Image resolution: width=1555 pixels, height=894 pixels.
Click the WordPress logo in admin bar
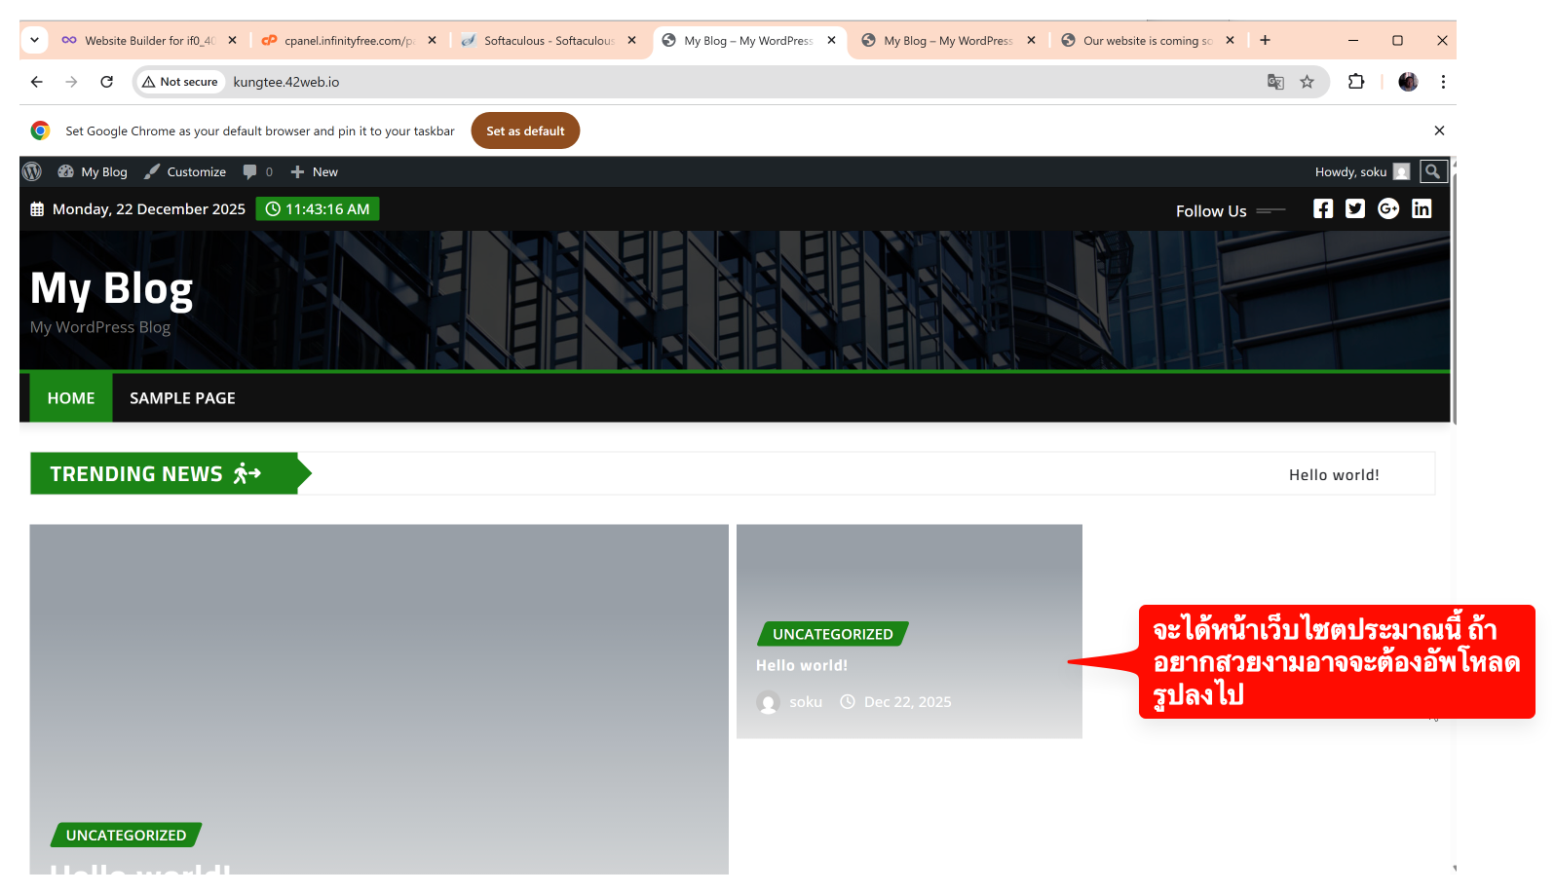point(32,172)
